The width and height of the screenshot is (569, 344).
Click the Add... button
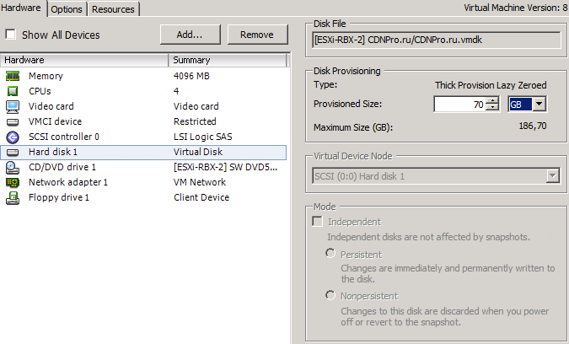coord(190,35)
